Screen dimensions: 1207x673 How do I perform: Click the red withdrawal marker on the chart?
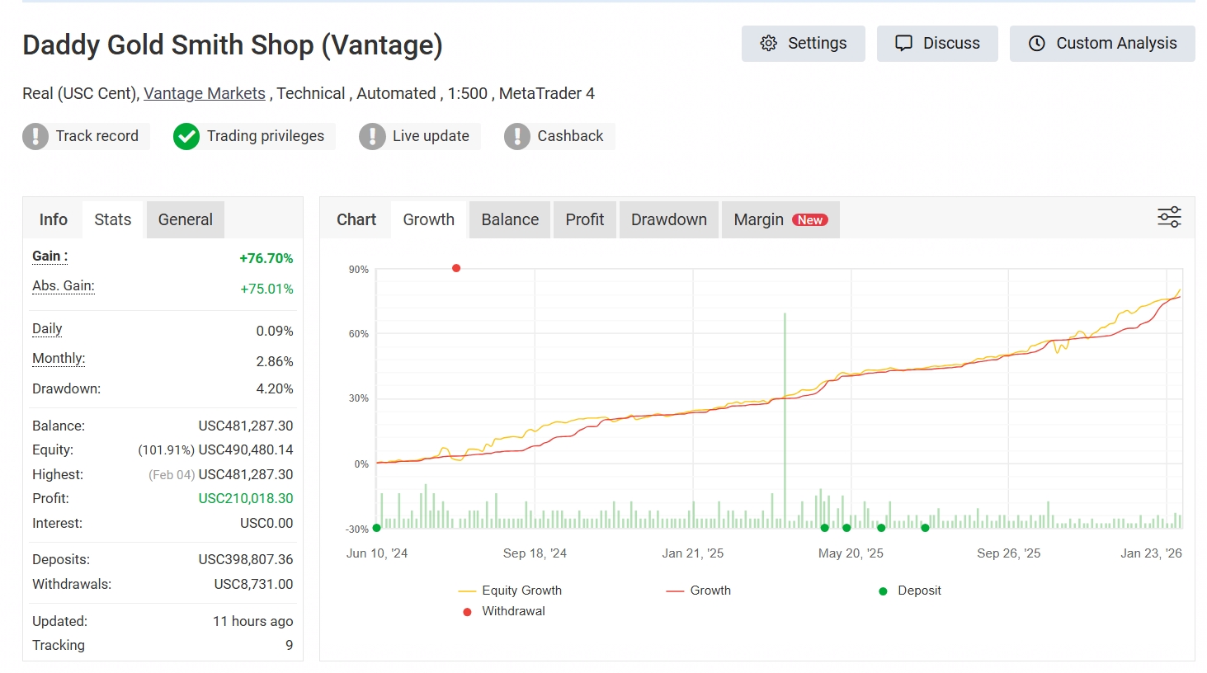click(x=456, y=267)
